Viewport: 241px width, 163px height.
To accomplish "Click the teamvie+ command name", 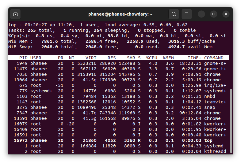I will pos(215,102).
